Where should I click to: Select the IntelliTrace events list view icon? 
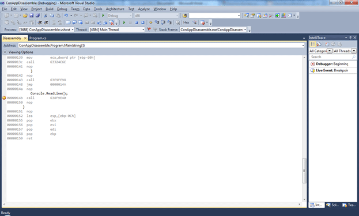click(x=312, y=44)
